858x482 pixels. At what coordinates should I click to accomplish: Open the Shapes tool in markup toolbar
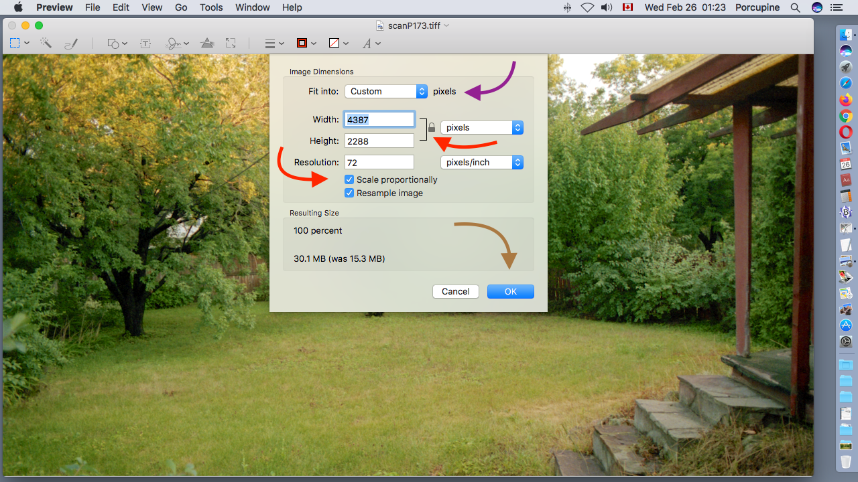coord(114,43)
